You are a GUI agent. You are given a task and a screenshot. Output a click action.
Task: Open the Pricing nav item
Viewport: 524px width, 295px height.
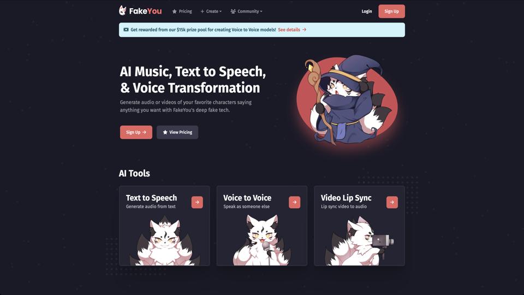[x=182, y=11]
